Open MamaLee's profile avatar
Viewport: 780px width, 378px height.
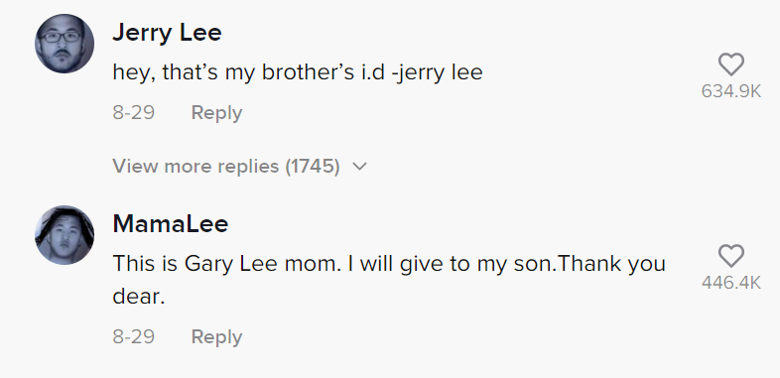pyautogui.click(x=65, y=235)
